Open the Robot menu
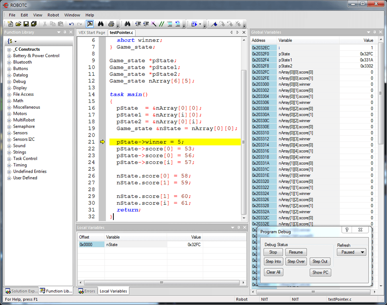The image size is (387, 305). 53,15
